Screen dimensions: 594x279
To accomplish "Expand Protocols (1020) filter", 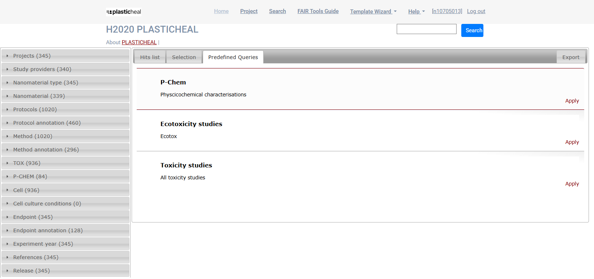I will [65, 109].
